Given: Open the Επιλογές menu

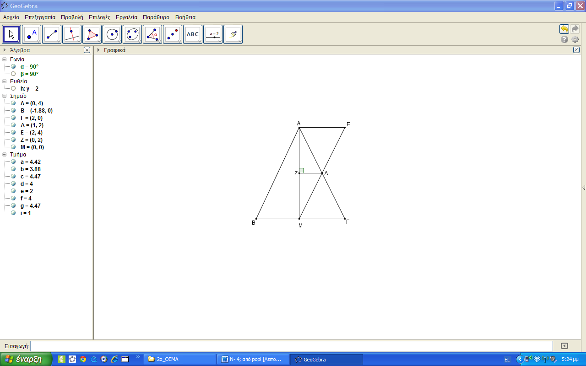Looking at the screenshot, I should click(99, 17).
